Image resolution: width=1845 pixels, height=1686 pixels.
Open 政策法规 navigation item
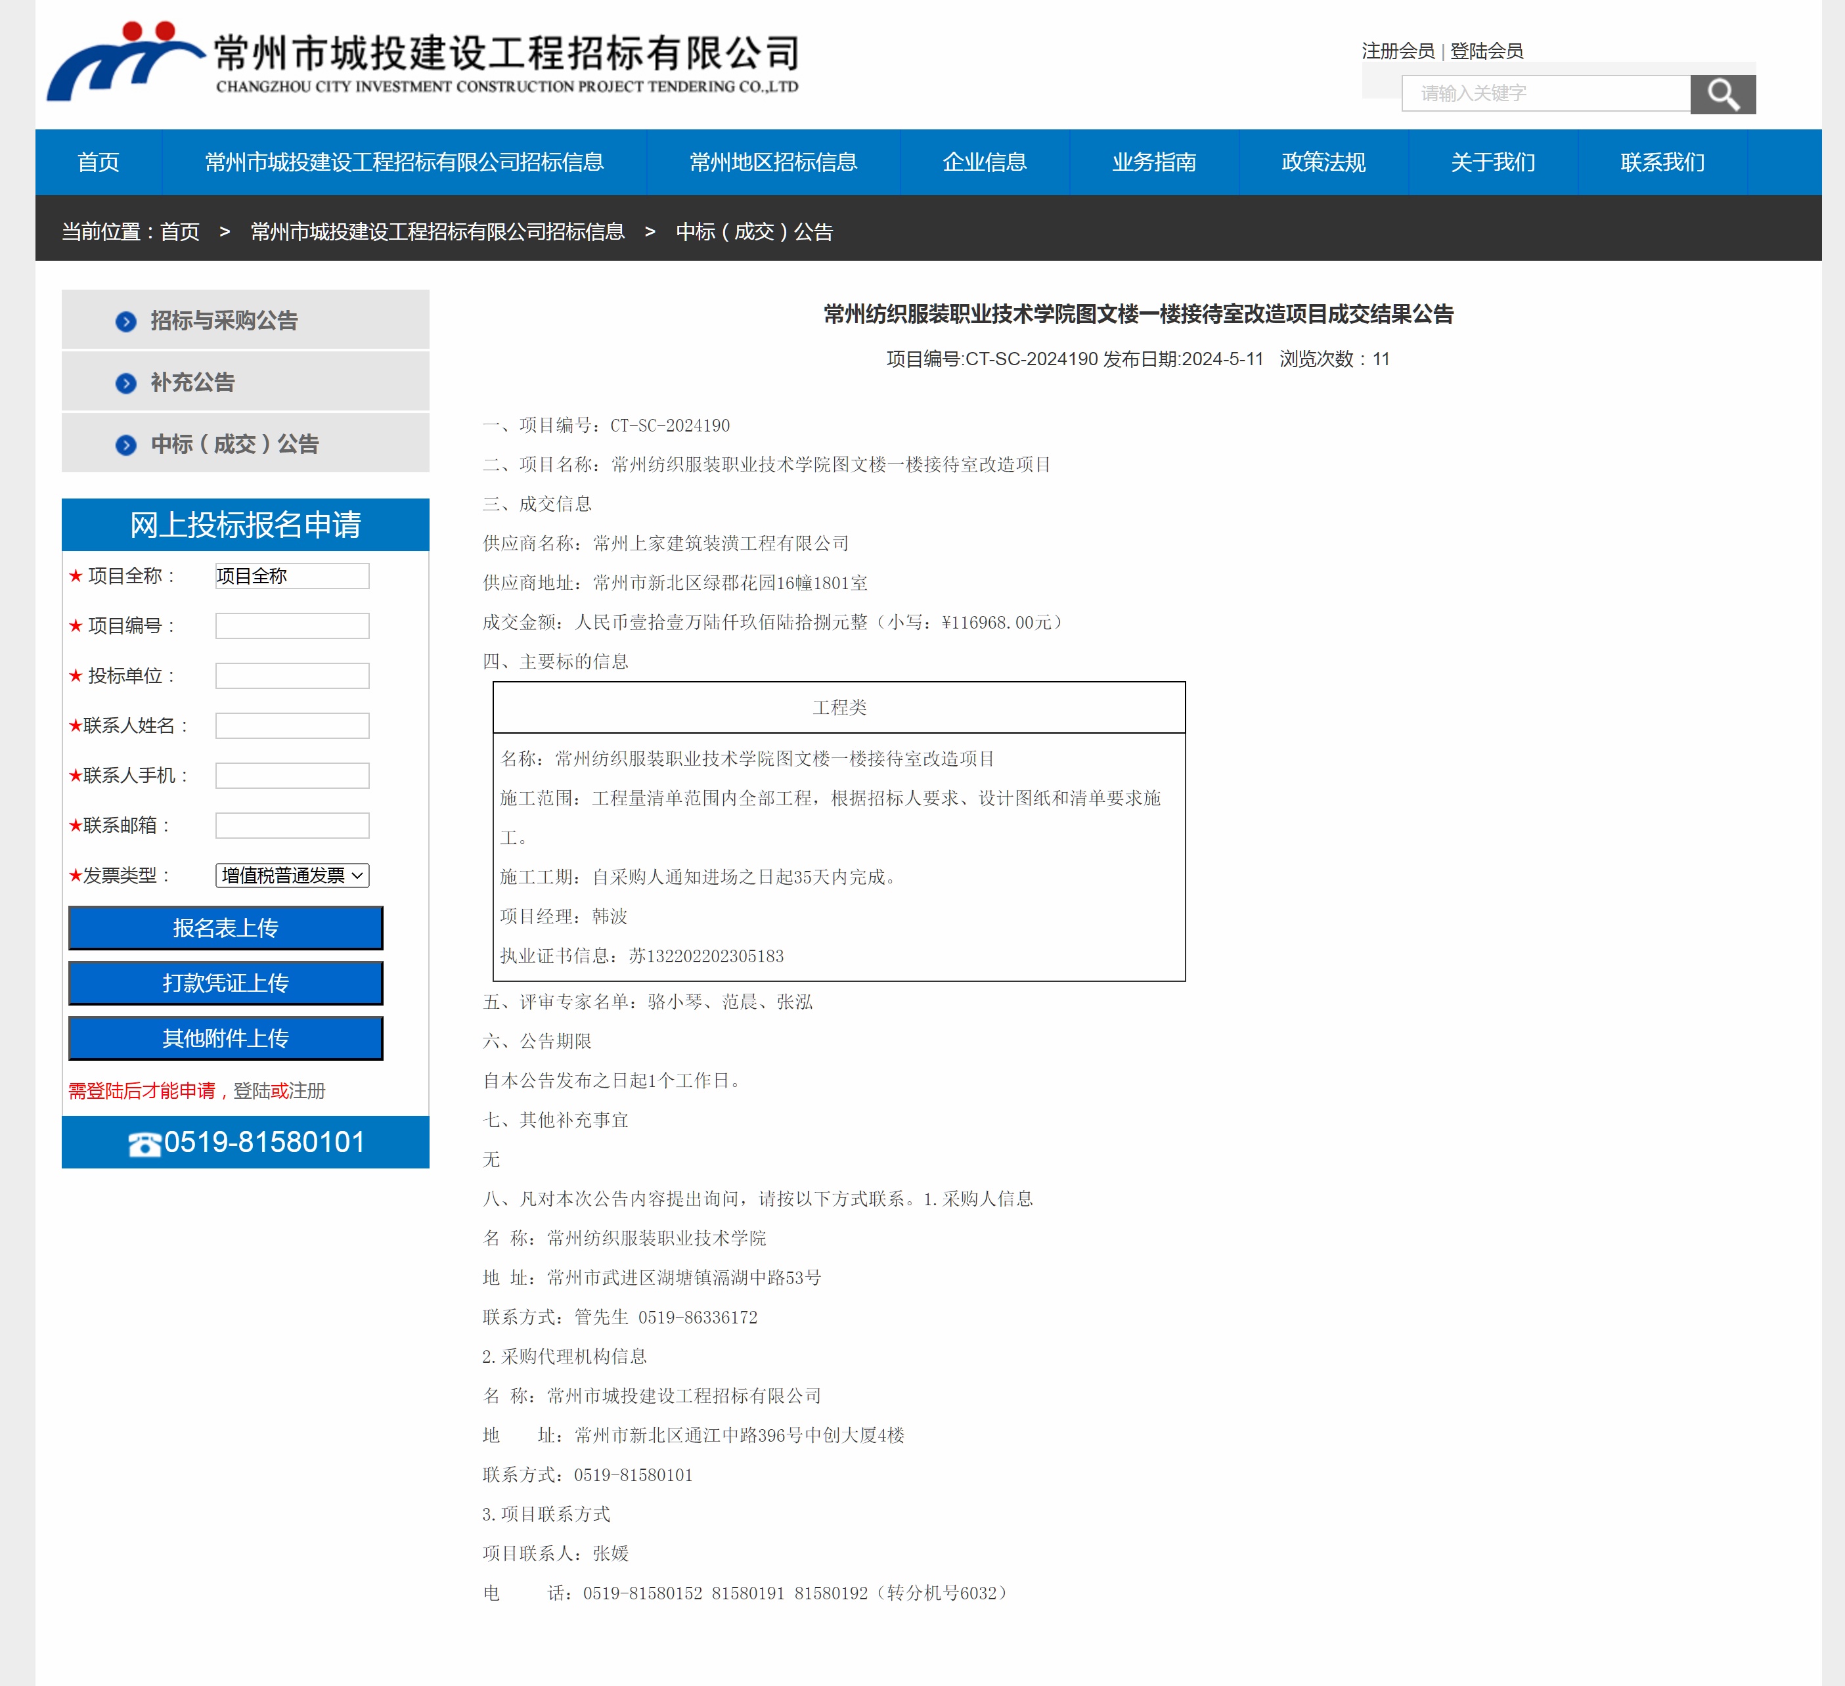(x=1322, y=162)
